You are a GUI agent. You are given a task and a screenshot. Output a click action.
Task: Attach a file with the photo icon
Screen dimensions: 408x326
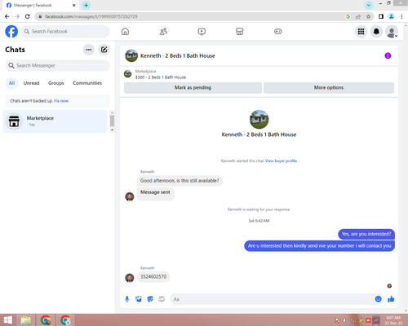coord(139,299)
